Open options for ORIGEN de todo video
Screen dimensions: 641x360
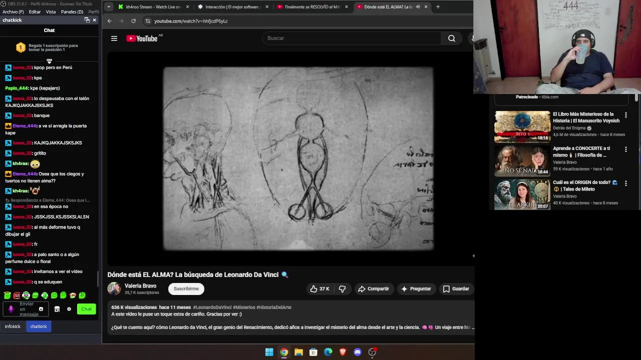pos(625,183)
